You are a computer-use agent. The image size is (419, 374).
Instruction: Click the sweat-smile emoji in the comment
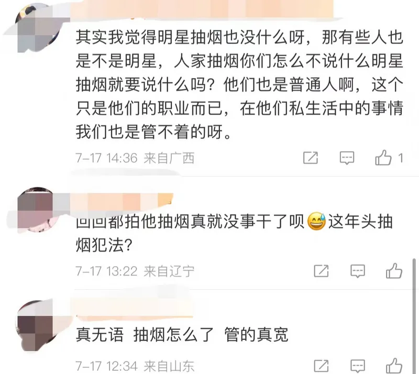click(x=317, y=222)
